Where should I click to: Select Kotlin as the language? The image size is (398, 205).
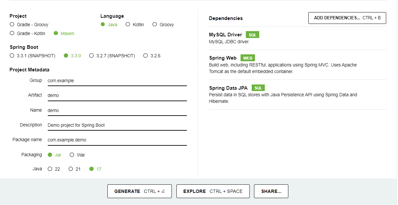point(128,25)
